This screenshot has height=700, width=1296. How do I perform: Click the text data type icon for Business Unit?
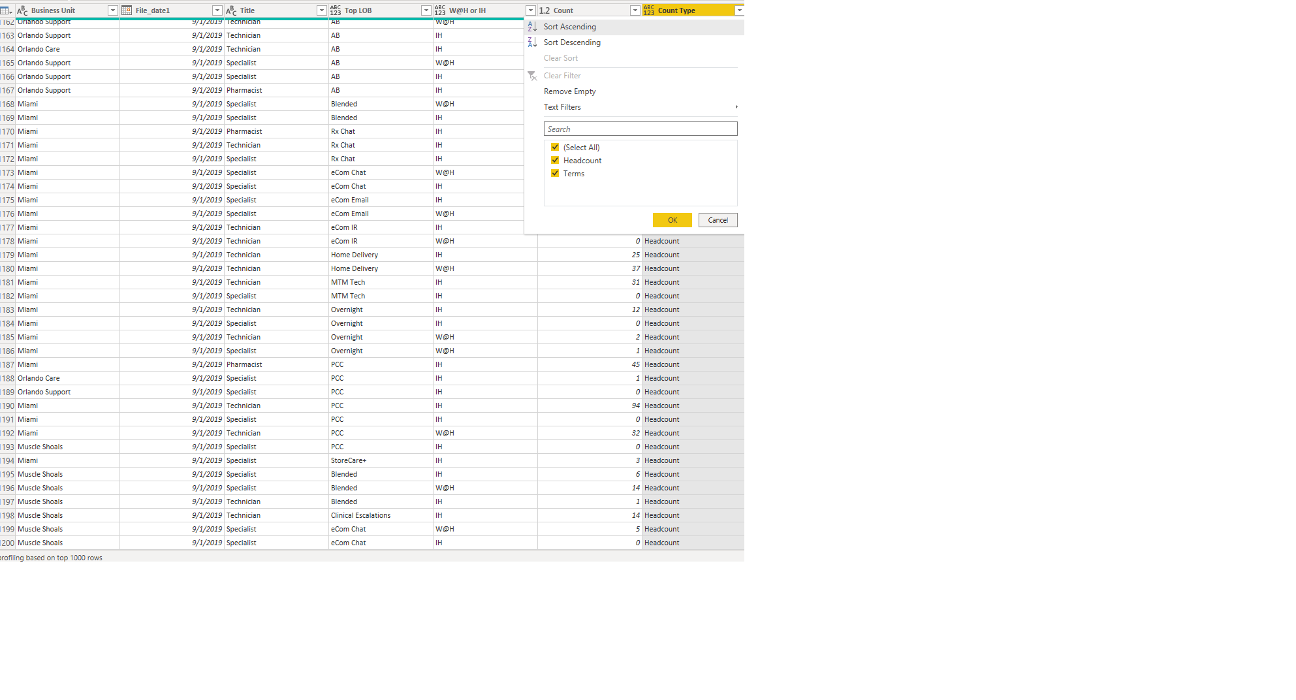pyautogui.click(x=22, y=10)
